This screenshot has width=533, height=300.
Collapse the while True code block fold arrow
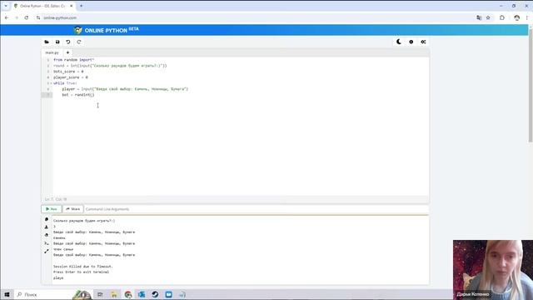coord(51,83)
